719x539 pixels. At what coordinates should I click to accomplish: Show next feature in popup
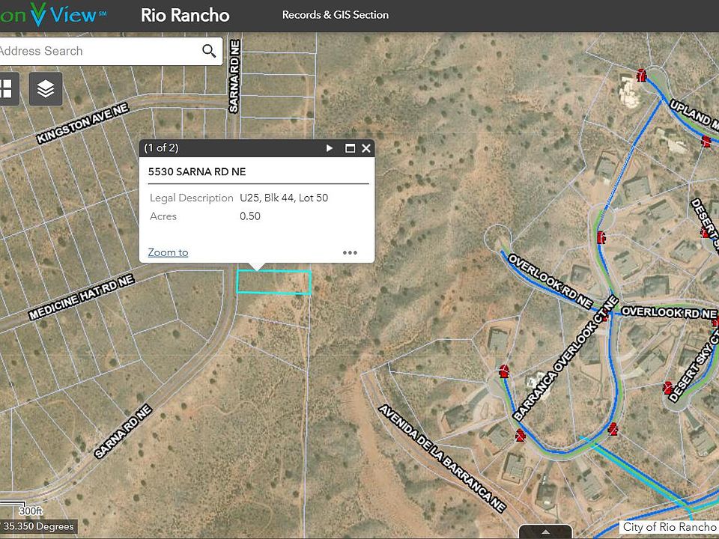coord(329,148)
